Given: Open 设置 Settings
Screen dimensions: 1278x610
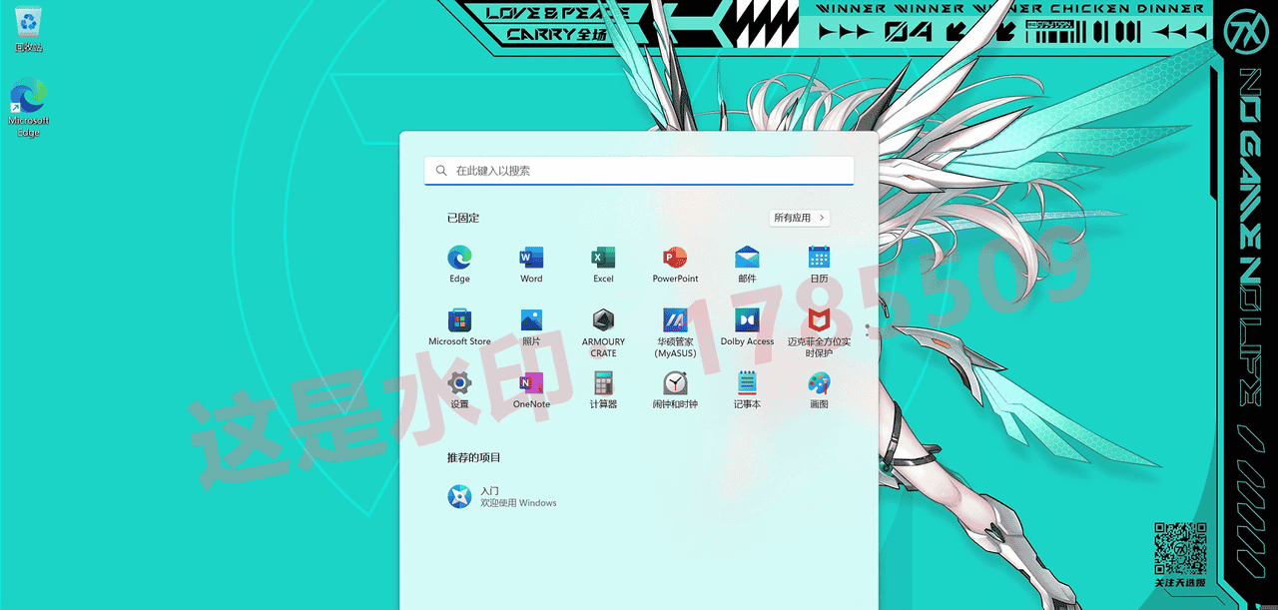Looking at the screenshot, I should pyautogui.click(x=459, y=384).
